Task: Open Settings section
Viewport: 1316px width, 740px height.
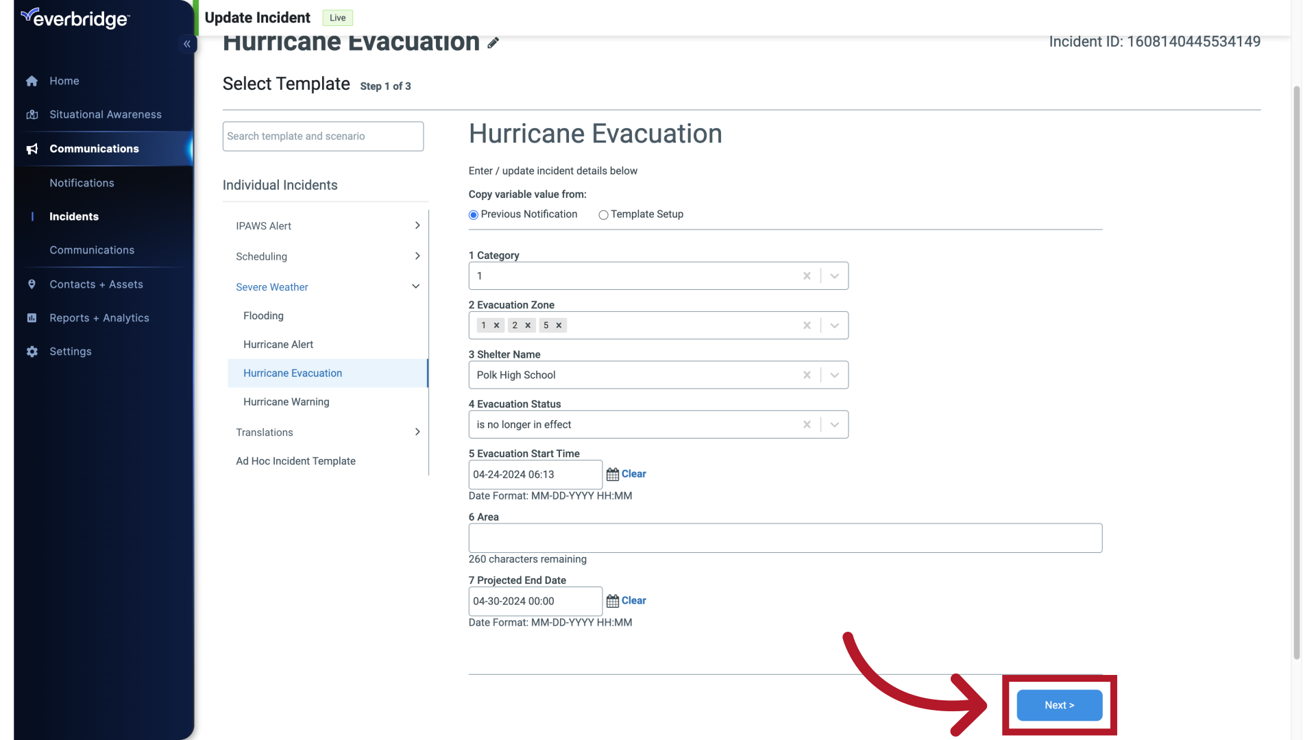Action: tap(71, 351)
